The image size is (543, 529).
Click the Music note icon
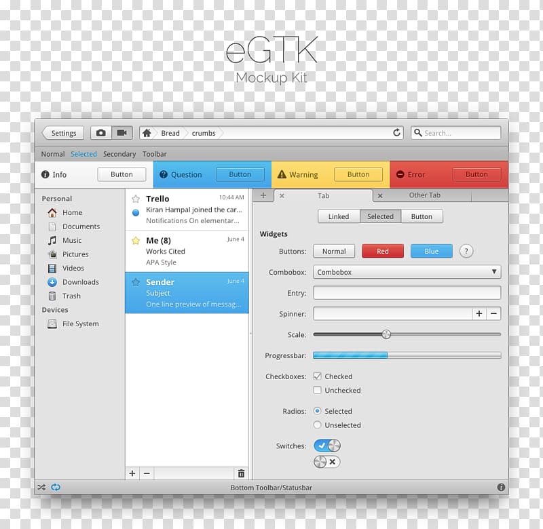(x=52, y=241)
